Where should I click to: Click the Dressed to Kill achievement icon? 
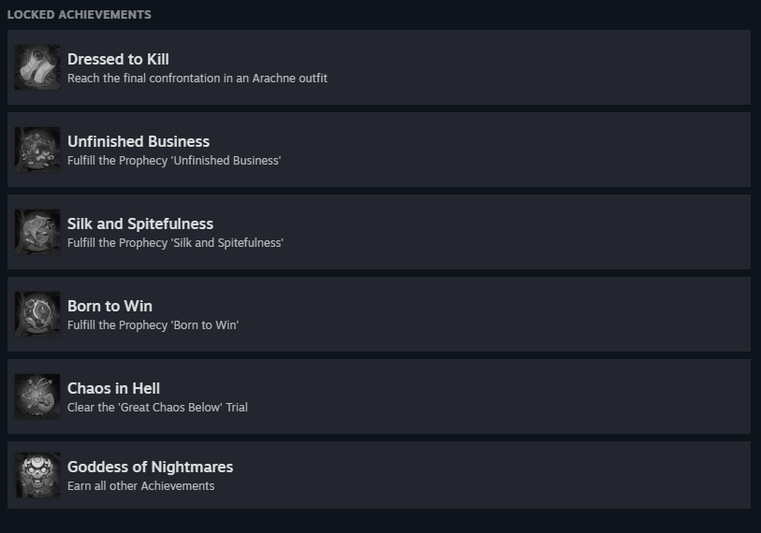click(37, 67)
